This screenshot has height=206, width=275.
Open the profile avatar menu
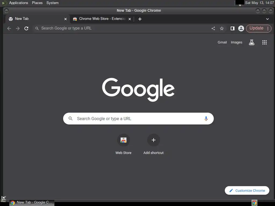point(241,28)
